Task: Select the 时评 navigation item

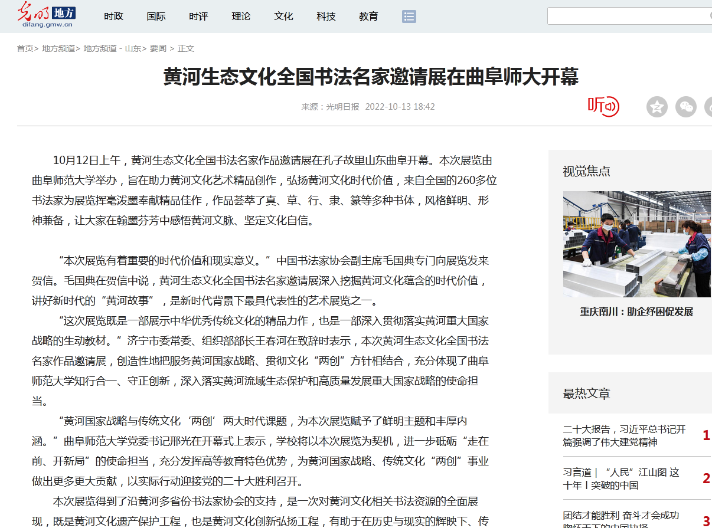Action: (x=198, y=17)
